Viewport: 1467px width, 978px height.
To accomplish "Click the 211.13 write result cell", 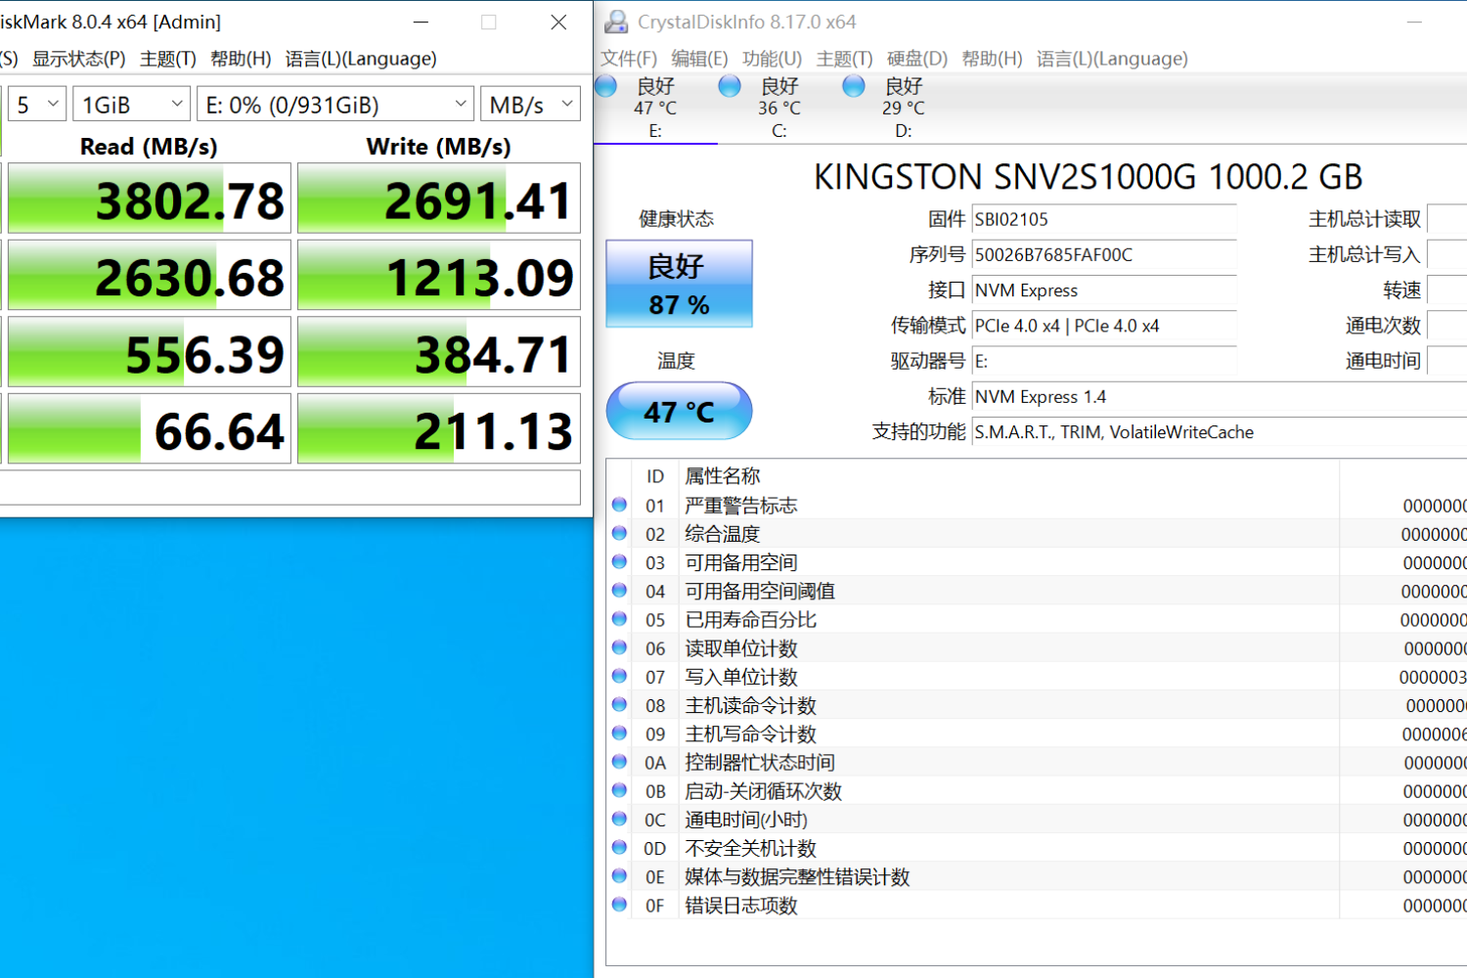I will coord(439,428).
